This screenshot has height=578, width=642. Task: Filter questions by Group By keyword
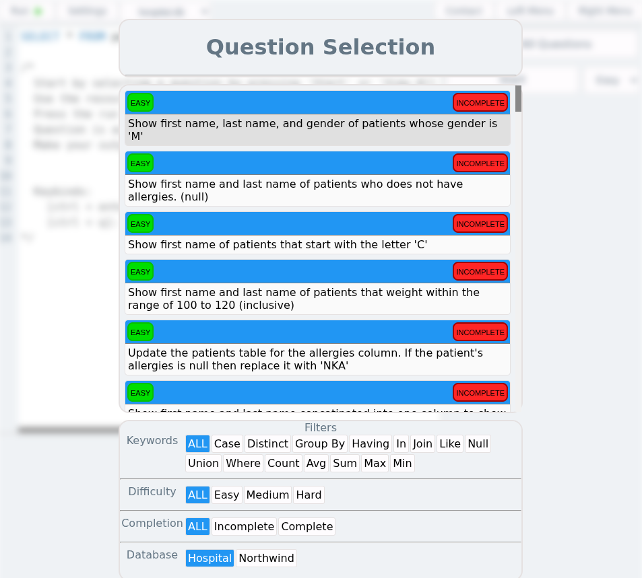coord(320,444)
